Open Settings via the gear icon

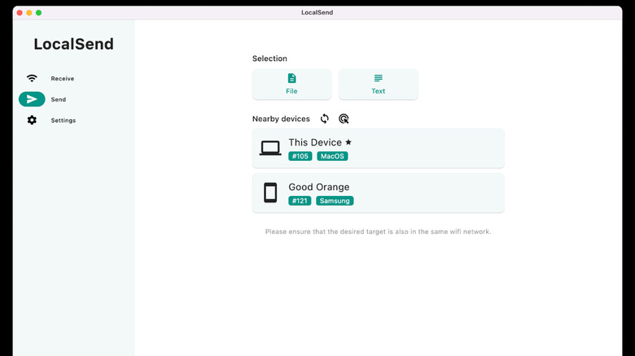coord(32,120)
